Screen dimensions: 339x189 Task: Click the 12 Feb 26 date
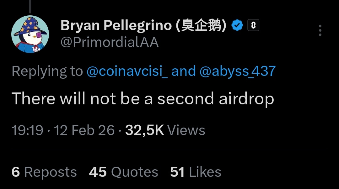(x=84, y=130)
